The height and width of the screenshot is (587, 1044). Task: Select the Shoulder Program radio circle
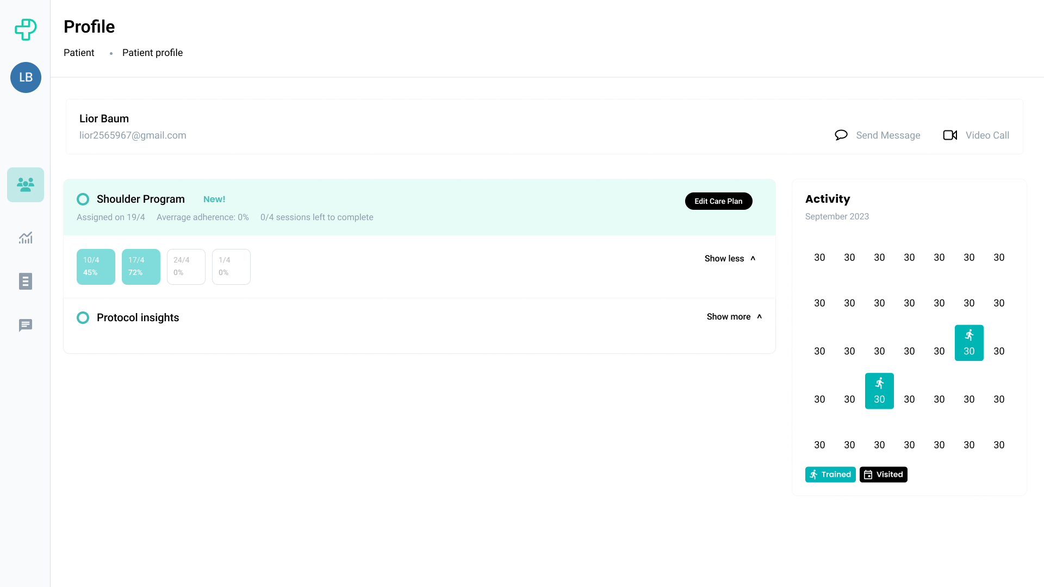tap(83, 199)
